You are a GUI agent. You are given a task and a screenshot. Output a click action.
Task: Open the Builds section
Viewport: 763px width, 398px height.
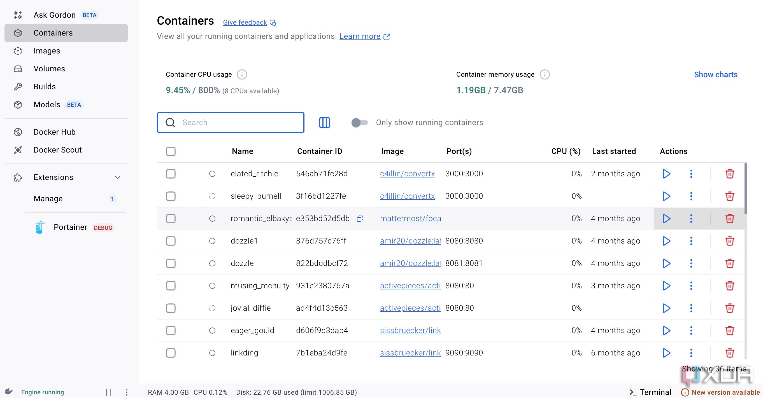tap(66, 87)
